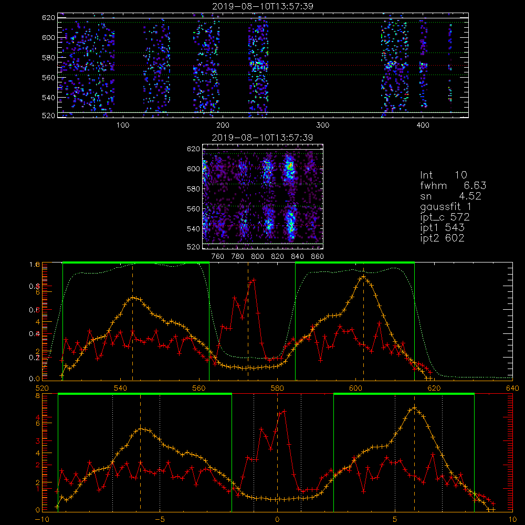This screenshot has height=525, width=525.
Task: Select the 'ipt2 602' readout text
Action: pos(442,238)
